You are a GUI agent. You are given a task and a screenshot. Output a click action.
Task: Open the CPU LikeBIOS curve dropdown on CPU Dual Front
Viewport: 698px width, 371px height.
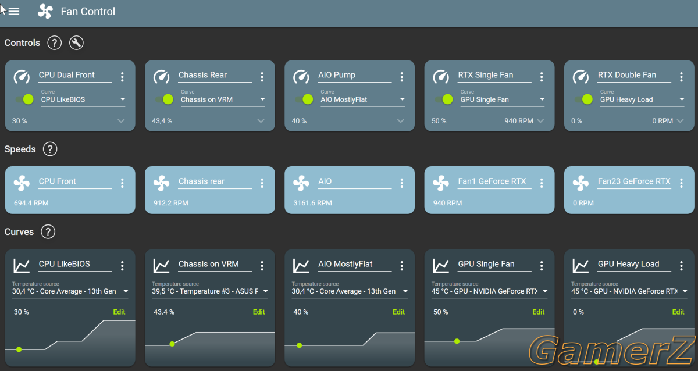click(x=83, y=99)
